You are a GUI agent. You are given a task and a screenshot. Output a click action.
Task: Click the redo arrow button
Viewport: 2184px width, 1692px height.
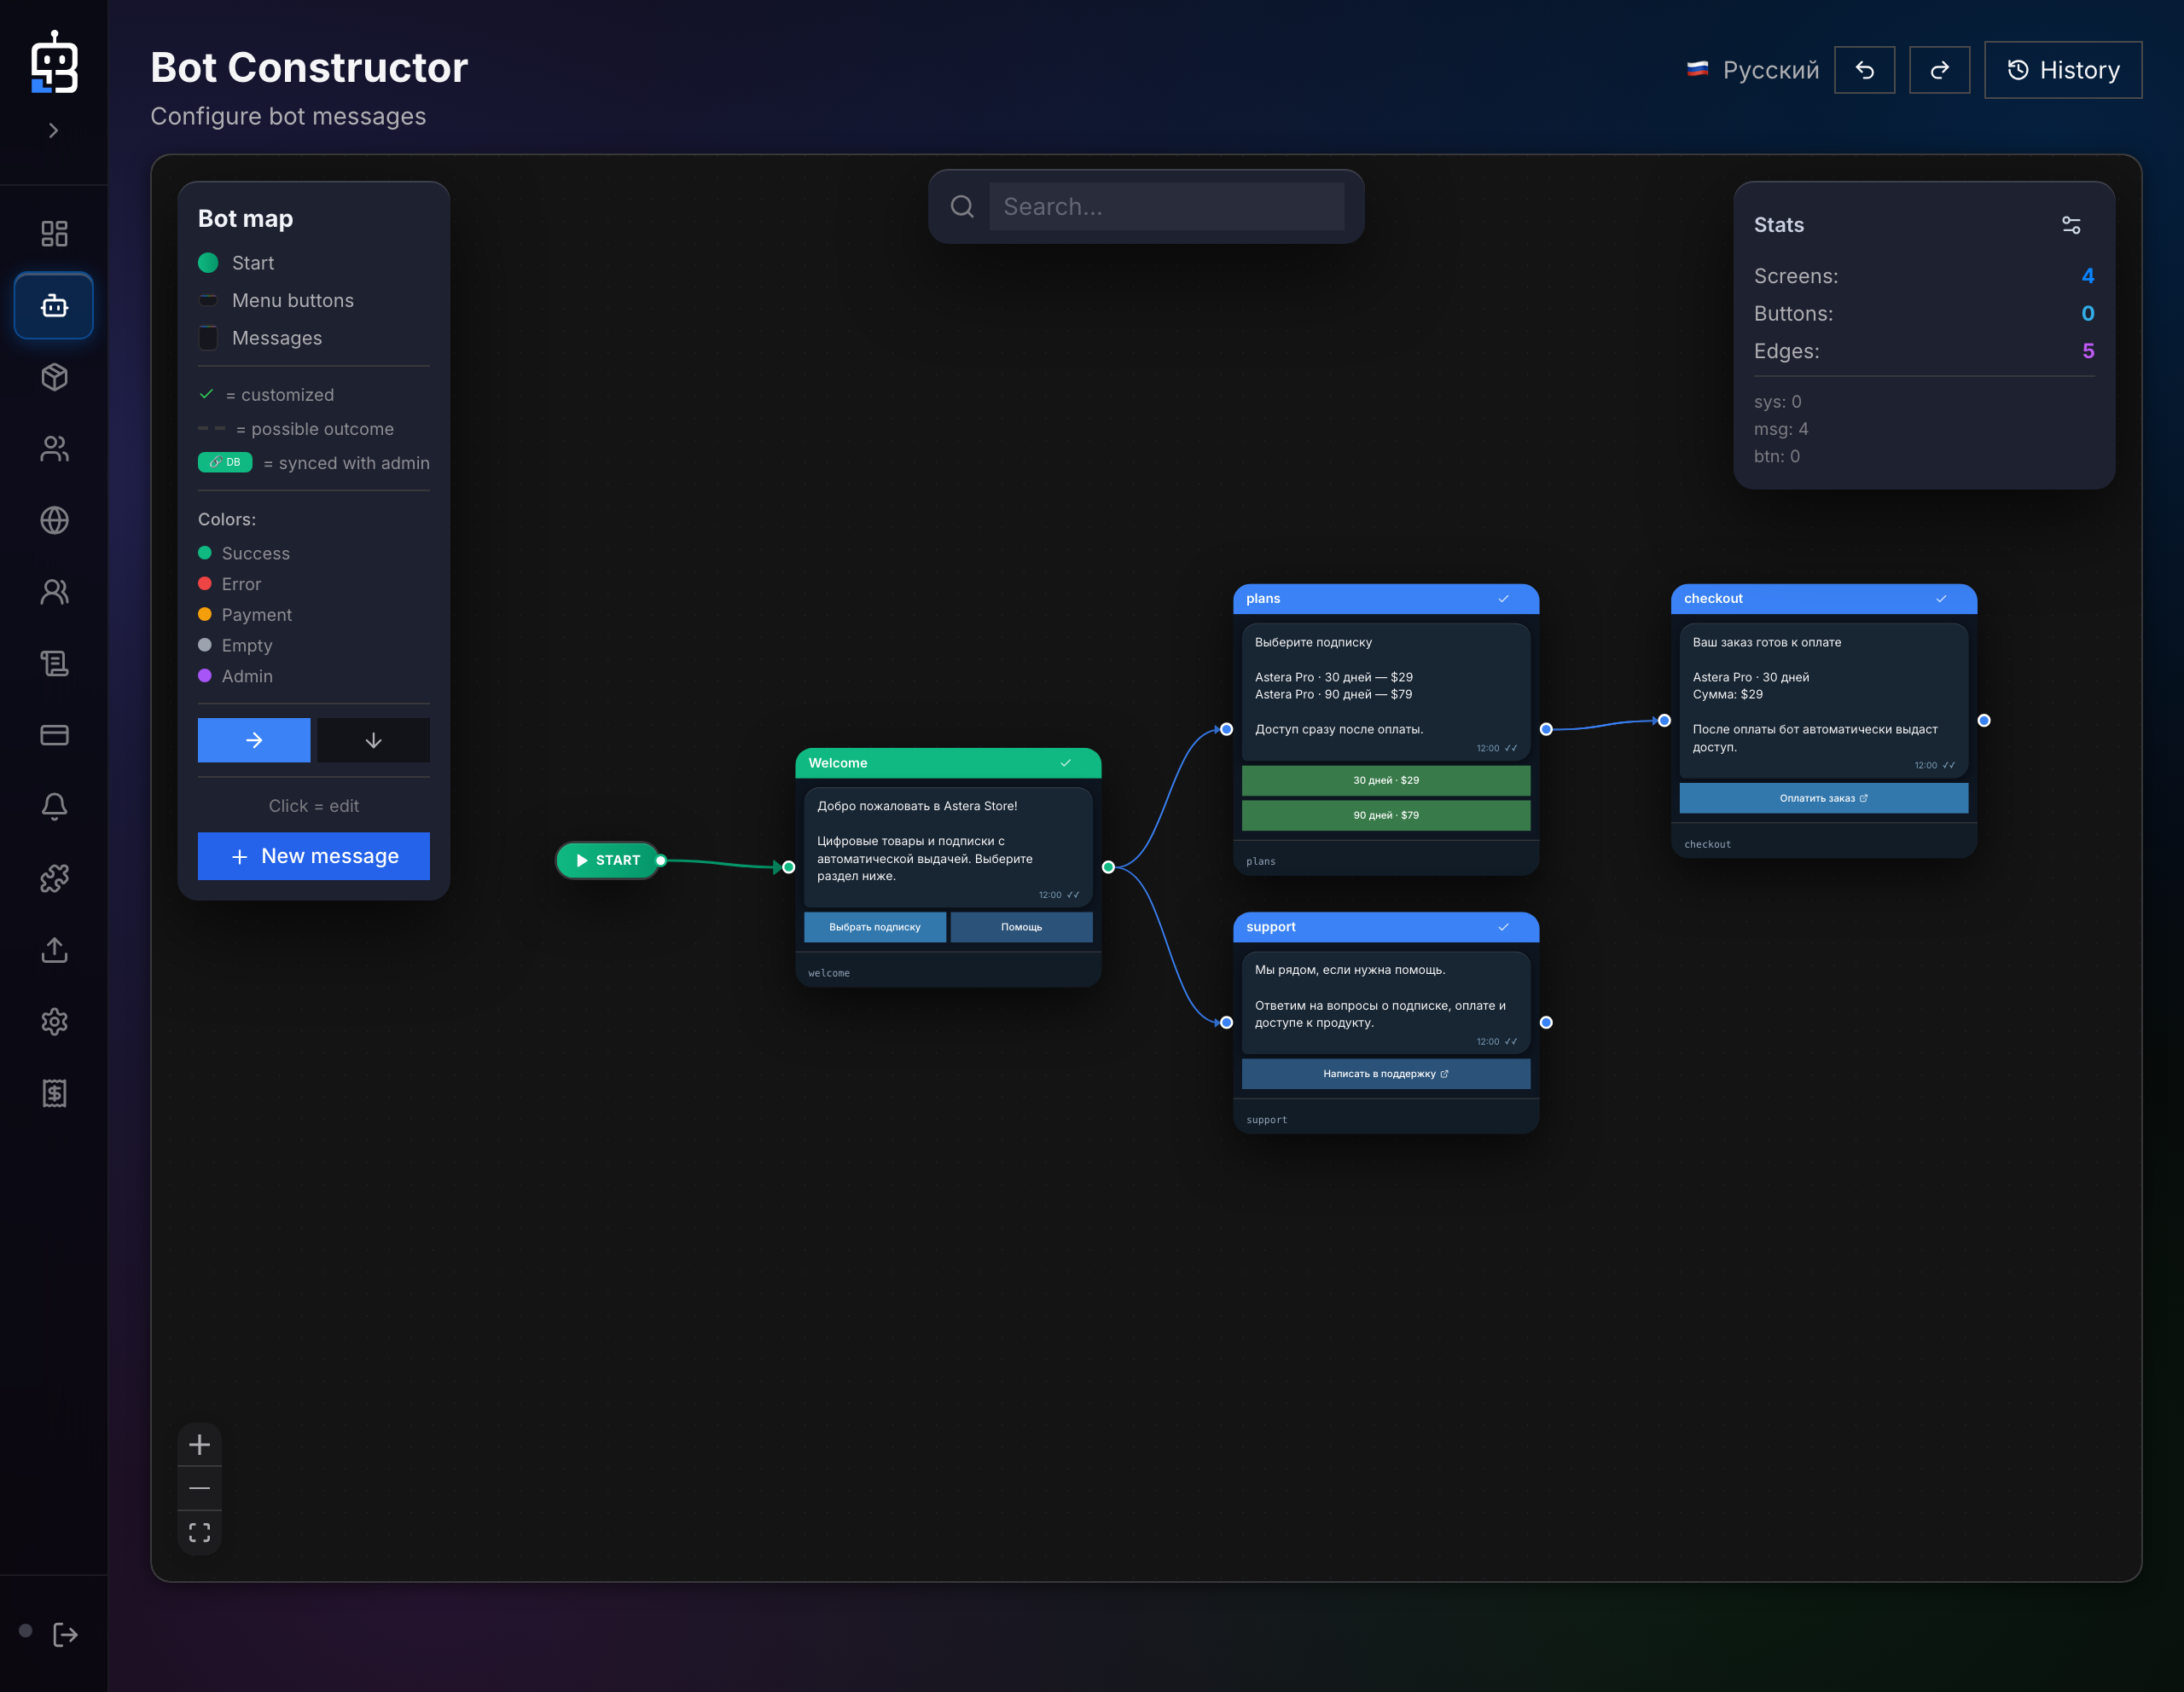coord(1939,70)
